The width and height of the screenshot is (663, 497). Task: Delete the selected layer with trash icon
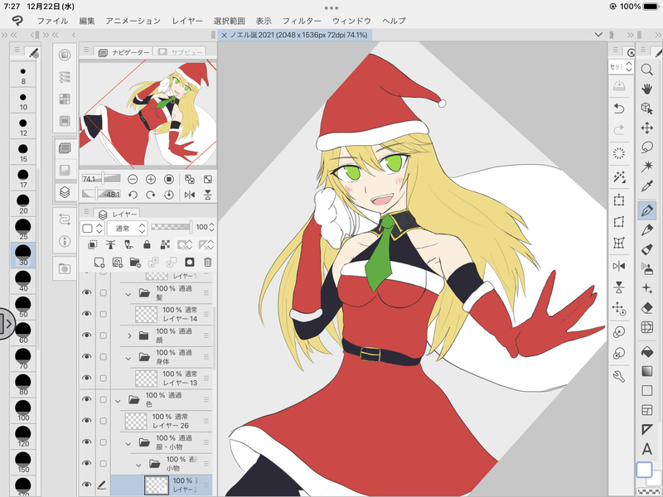208,263
